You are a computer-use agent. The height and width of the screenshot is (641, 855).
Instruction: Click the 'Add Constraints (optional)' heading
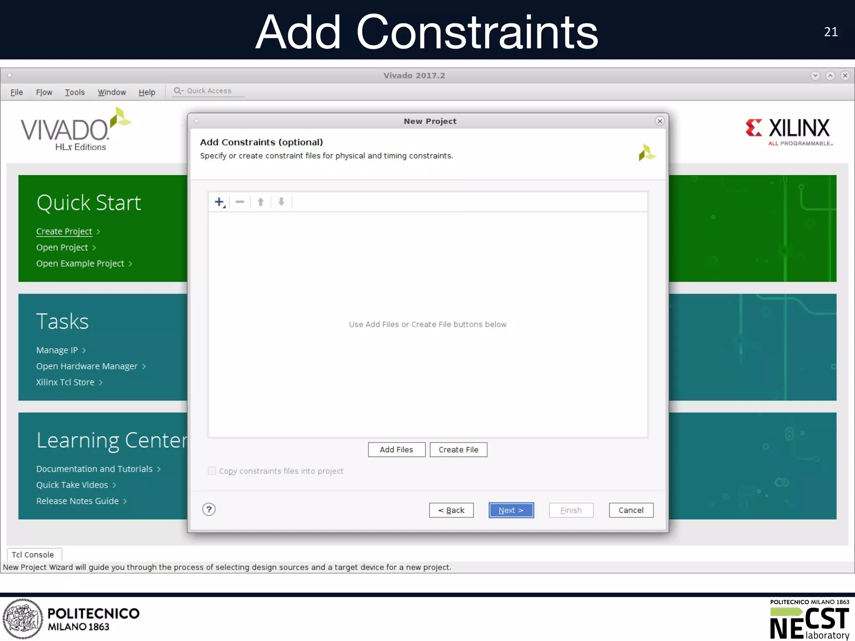pos(261,142)
